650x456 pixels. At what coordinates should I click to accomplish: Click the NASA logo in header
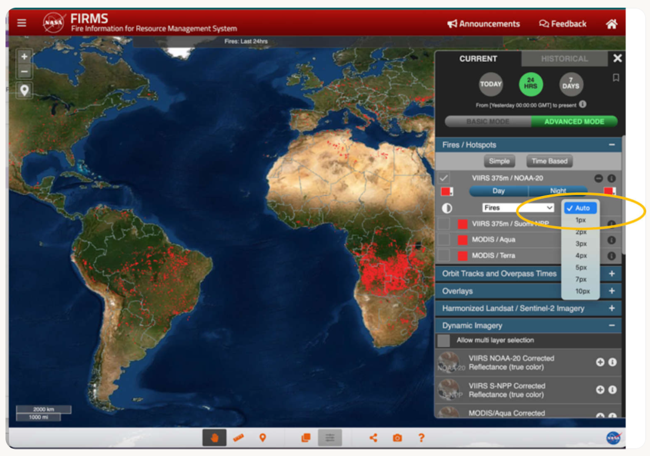[54, 22]
